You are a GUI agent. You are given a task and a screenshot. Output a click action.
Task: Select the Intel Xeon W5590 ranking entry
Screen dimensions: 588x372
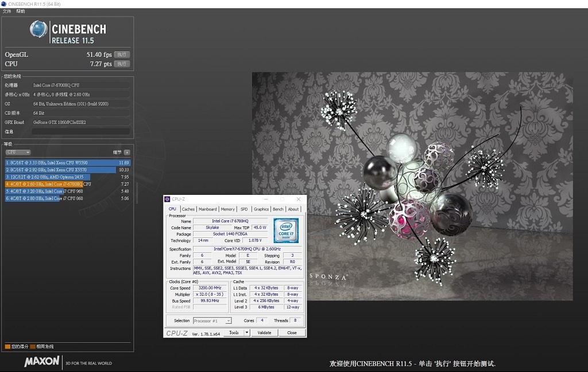(x=68, y=163)
